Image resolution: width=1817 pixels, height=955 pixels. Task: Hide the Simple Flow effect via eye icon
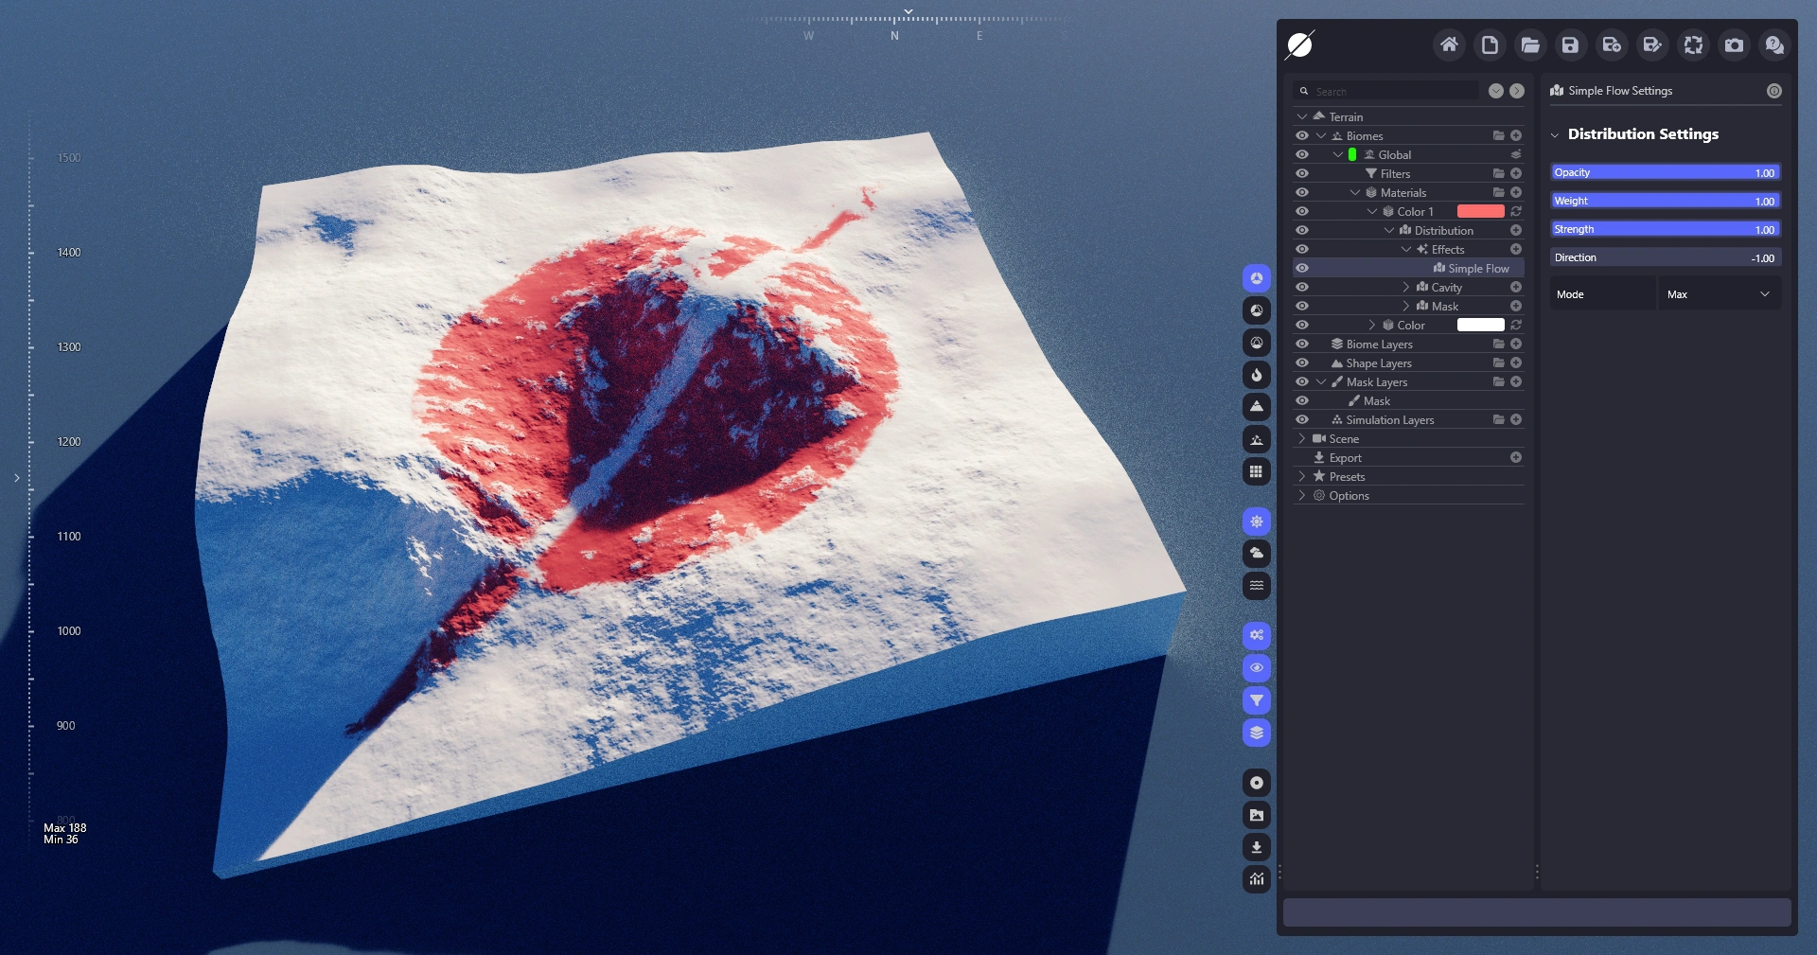1302,268
